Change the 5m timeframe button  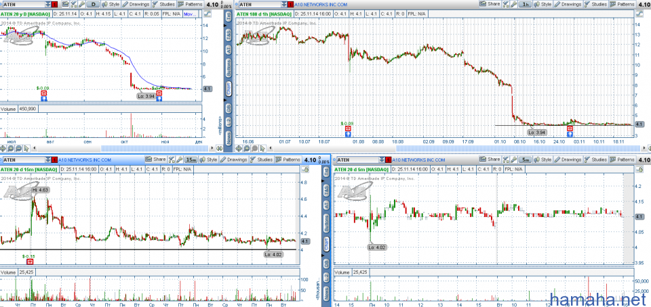(525, 160)
